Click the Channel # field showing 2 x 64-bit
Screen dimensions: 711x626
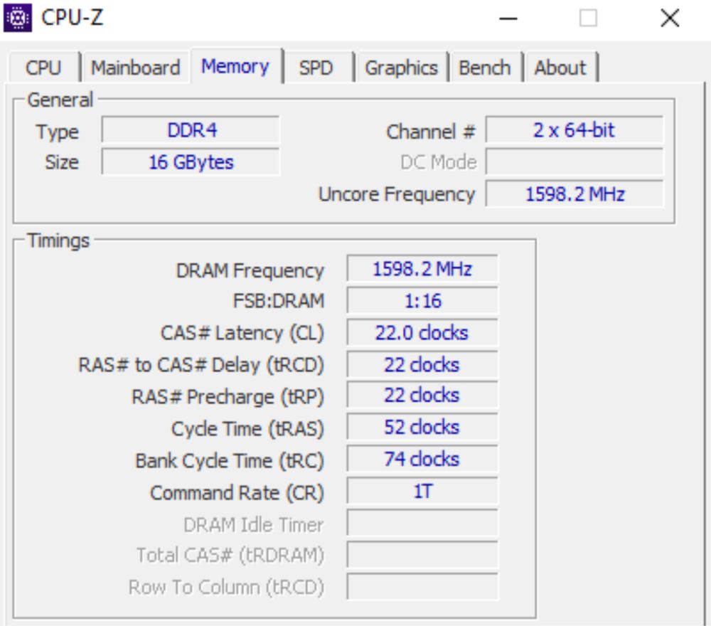[574, 130]
